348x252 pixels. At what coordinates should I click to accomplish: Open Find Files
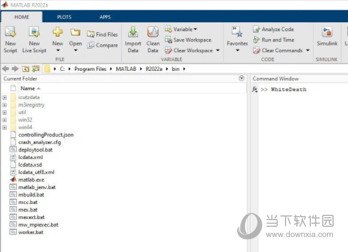tap(103, 34)
